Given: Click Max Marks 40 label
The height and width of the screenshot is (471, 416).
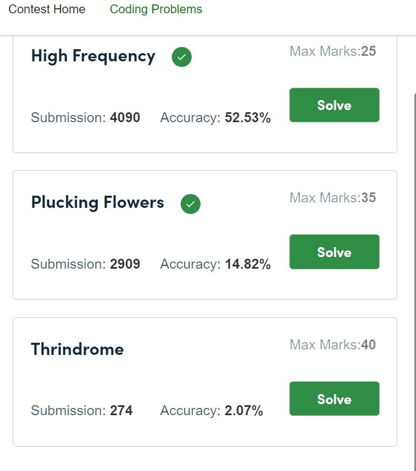Looking at the screenshot, I should (333, 344).
